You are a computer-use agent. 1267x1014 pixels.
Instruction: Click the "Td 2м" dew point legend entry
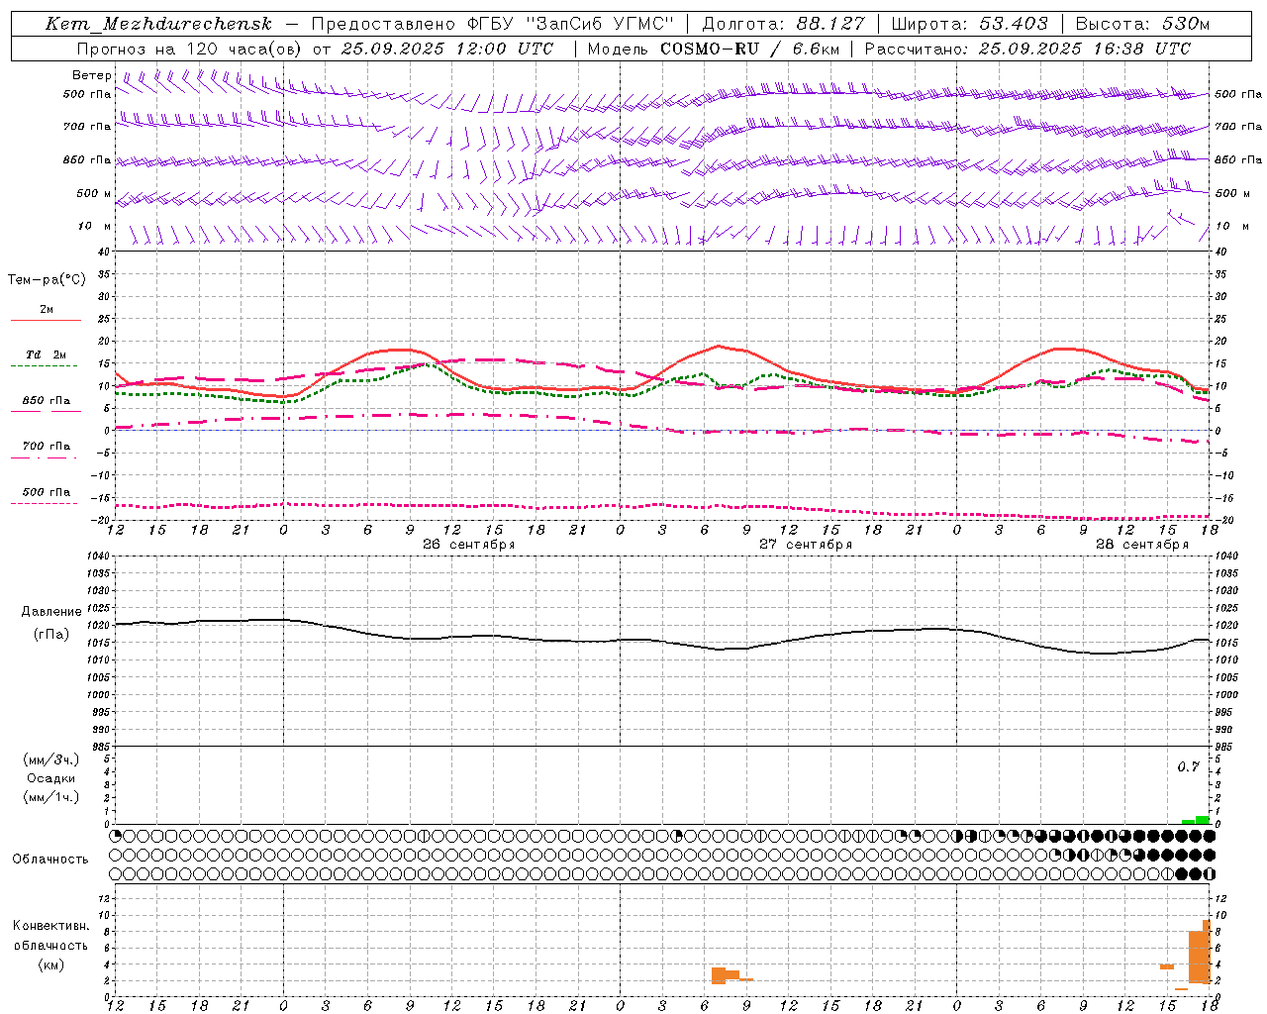[47, 355]
